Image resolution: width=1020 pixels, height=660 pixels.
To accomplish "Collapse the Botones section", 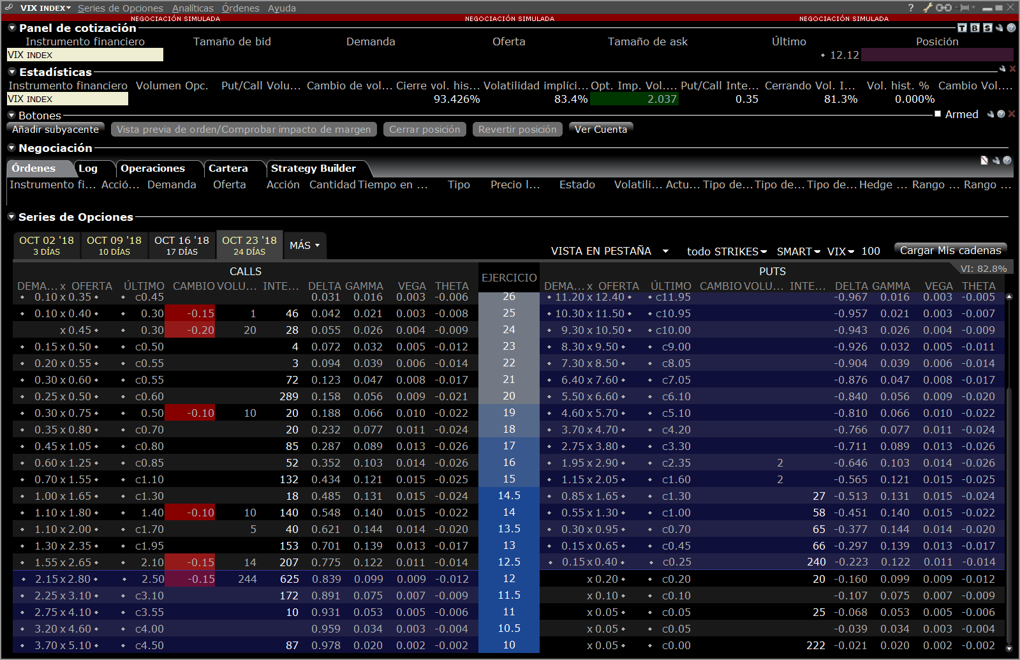I will (x=11, y=115).
